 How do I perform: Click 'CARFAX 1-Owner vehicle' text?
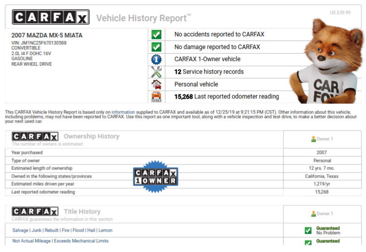[207, 59]
